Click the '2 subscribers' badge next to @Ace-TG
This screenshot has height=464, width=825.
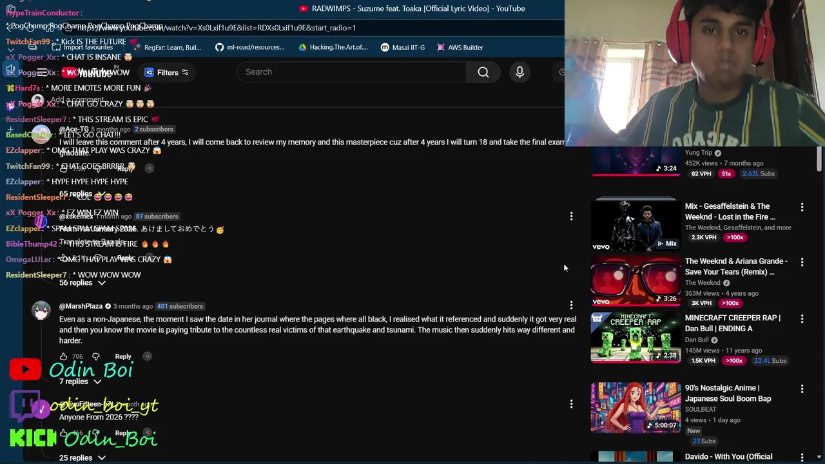coord(154,129)
